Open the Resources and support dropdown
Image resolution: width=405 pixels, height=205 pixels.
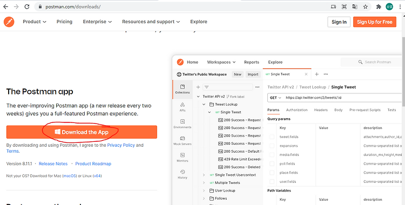[151, 22]
